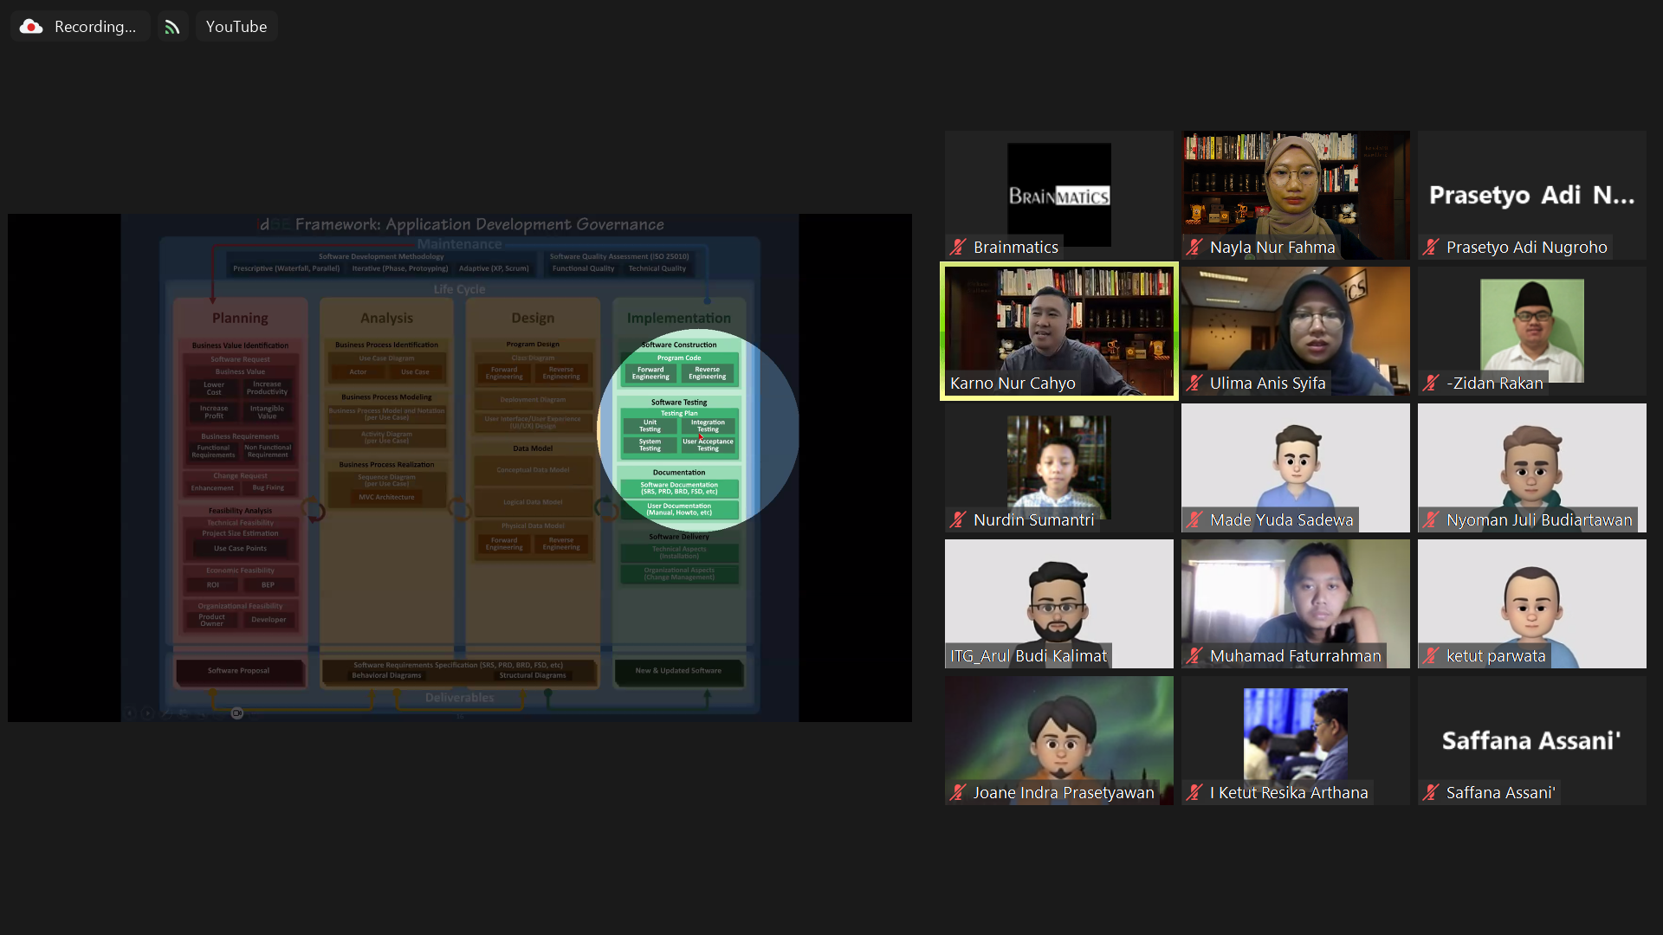
Task: Click Brainmatics muted microphone icon
Action: (958, 248)
